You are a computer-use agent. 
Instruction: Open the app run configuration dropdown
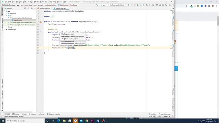104,5
